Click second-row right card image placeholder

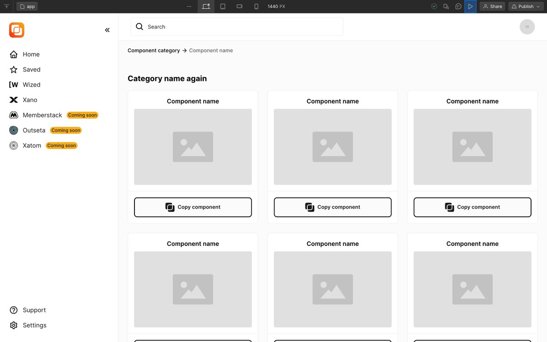coord(472,290)
